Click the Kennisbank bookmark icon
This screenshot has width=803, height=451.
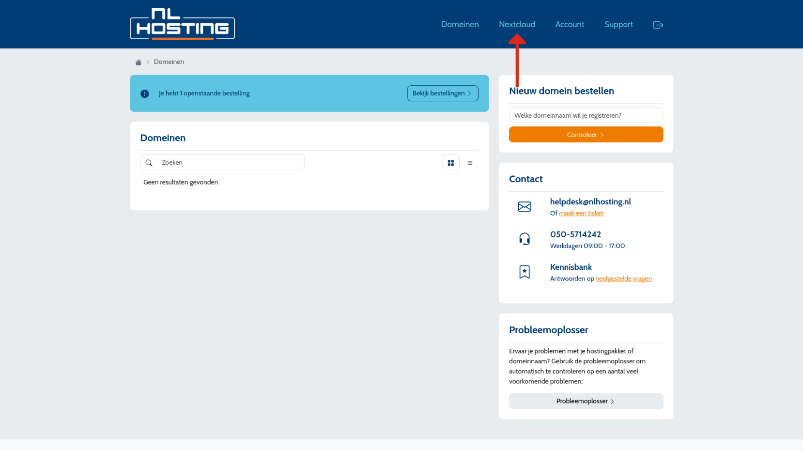point(524,272)
